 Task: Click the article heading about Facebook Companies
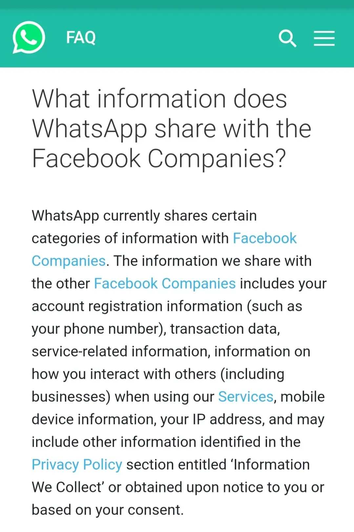(x=172, y=129)
